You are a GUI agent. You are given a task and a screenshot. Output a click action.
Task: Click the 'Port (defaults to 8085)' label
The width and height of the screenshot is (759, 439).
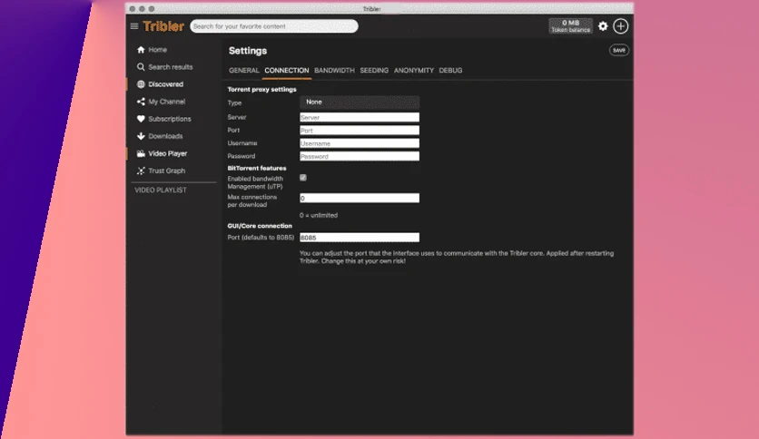coord(261,238)
